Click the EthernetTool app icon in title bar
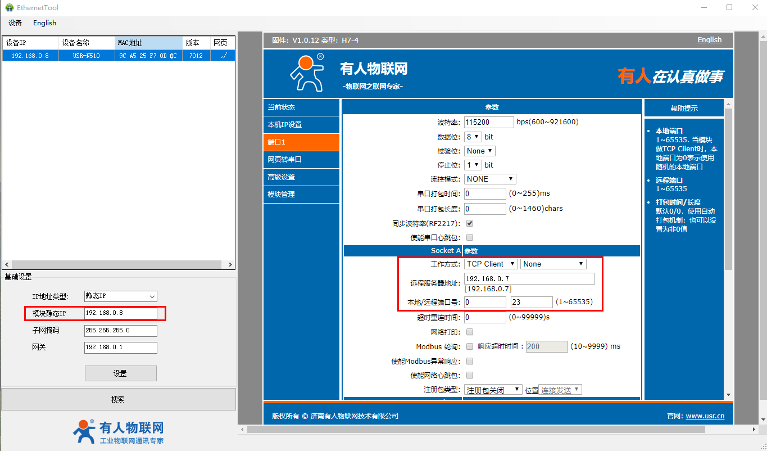767x451 pixels. point(9,7)
